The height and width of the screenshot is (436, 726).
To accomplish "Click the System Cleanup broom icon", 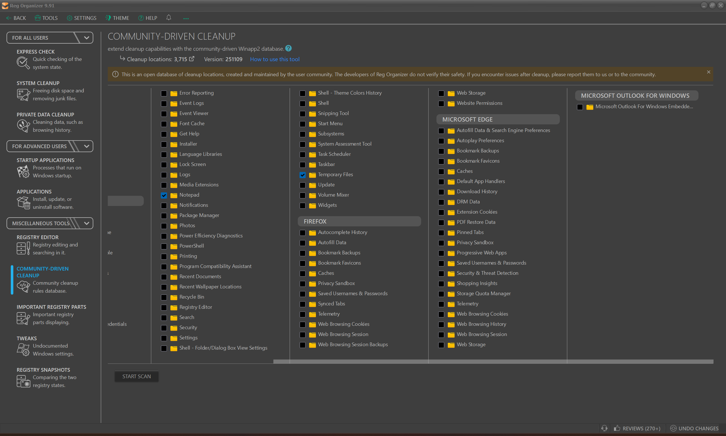I will (23, 95).
